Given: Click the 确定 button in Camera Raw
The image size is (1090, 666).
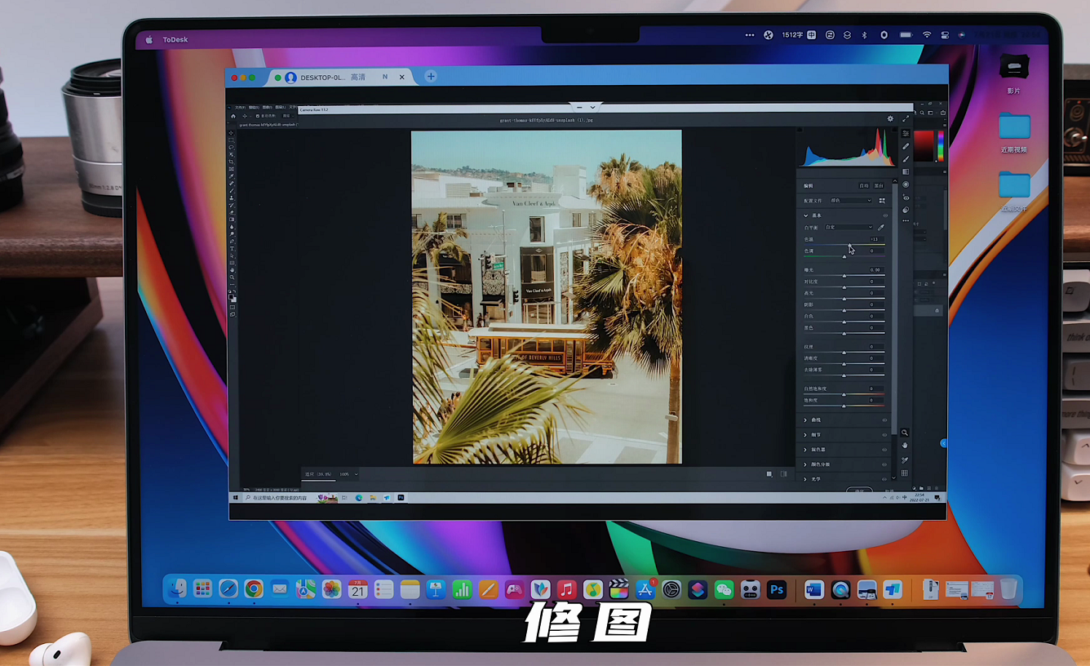Looking at the screenshot, I should click(x=859, y=491).
